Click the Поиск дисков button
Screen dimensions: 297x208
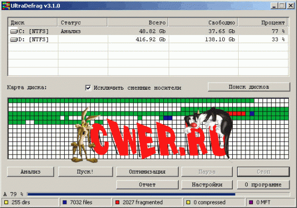[x=249, y=87]
